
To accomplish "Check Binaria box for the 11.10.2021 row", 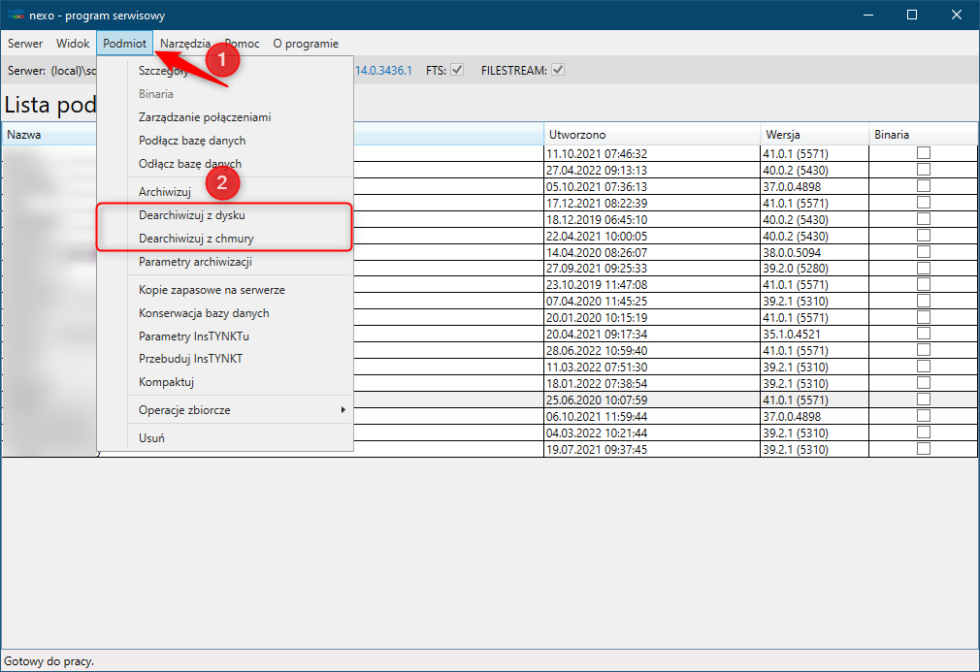I will click(924, 153).
